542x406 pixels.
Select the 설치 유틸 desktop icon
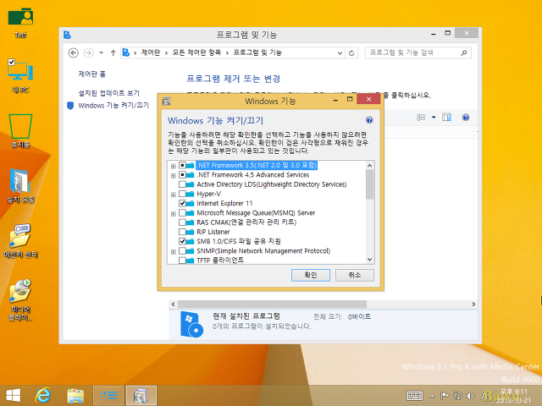[20, 186]
